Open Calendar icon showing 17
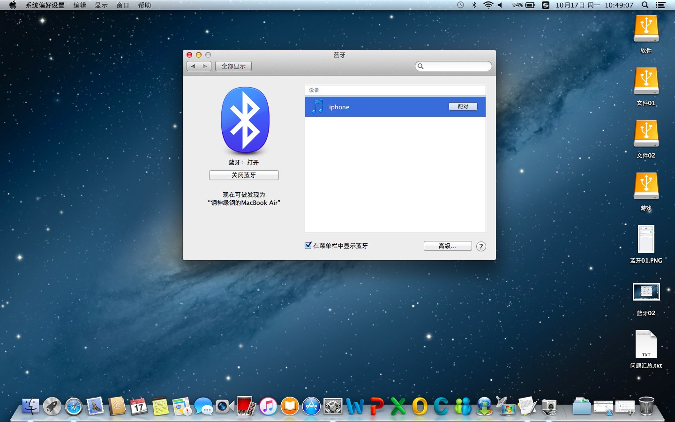Image resolution: width=675 pixels, height=422 pixels. [139, 406]
